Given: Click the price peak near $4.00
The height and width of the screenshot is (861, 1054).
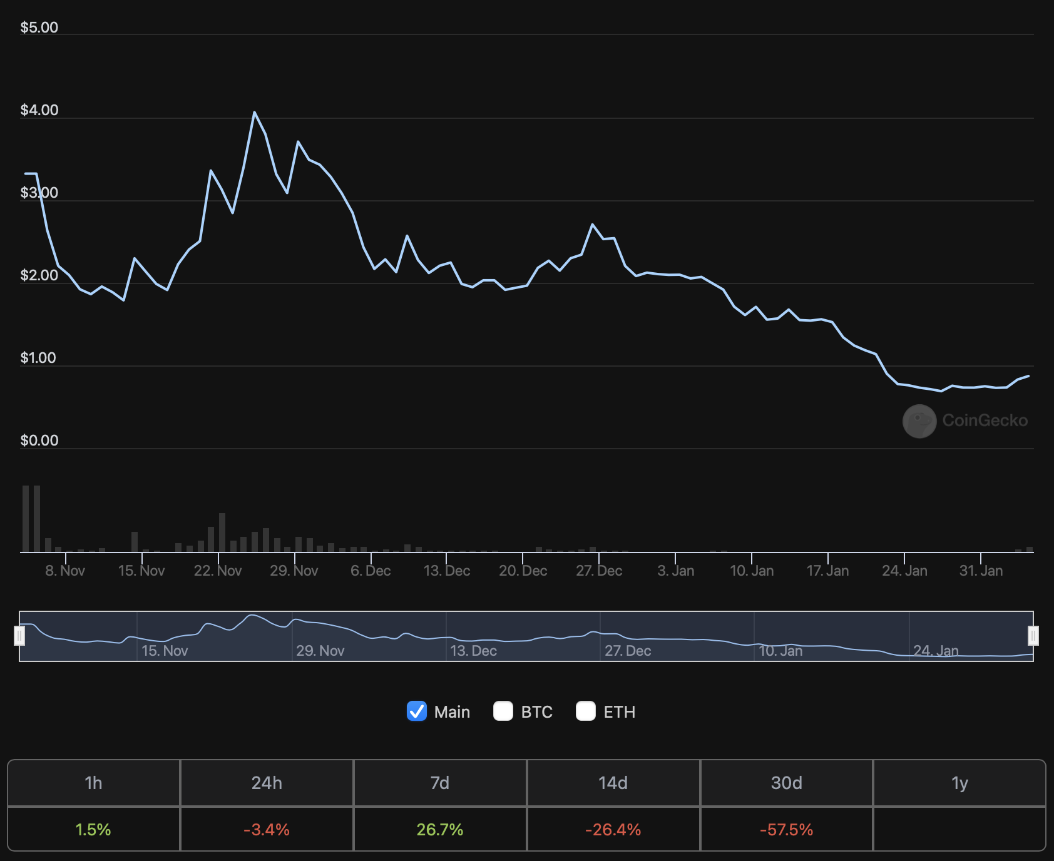Looking at the screenshot, I should pyautogui.click(x=254, y=113).
